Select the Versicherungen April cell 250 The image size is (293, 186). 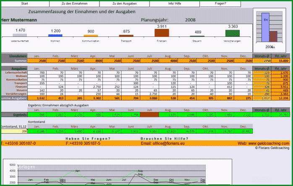pos(94,94)
